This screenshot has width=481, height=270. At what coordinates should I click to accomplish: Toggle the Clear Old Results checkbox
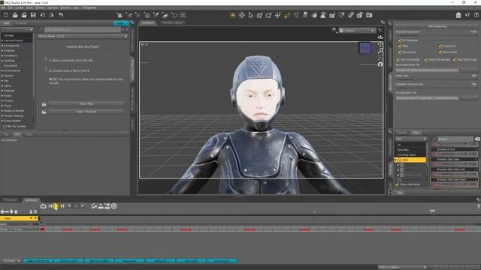point(426,60)
